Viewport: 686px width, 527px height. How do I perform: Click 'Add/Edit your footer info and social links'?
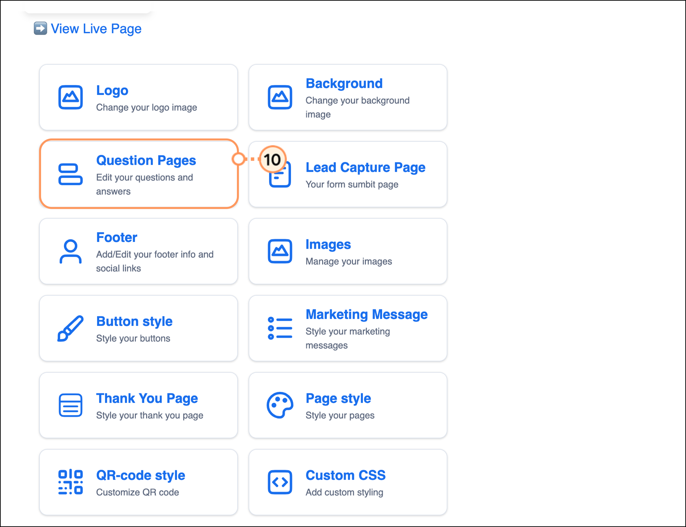[x=155, y=261]
